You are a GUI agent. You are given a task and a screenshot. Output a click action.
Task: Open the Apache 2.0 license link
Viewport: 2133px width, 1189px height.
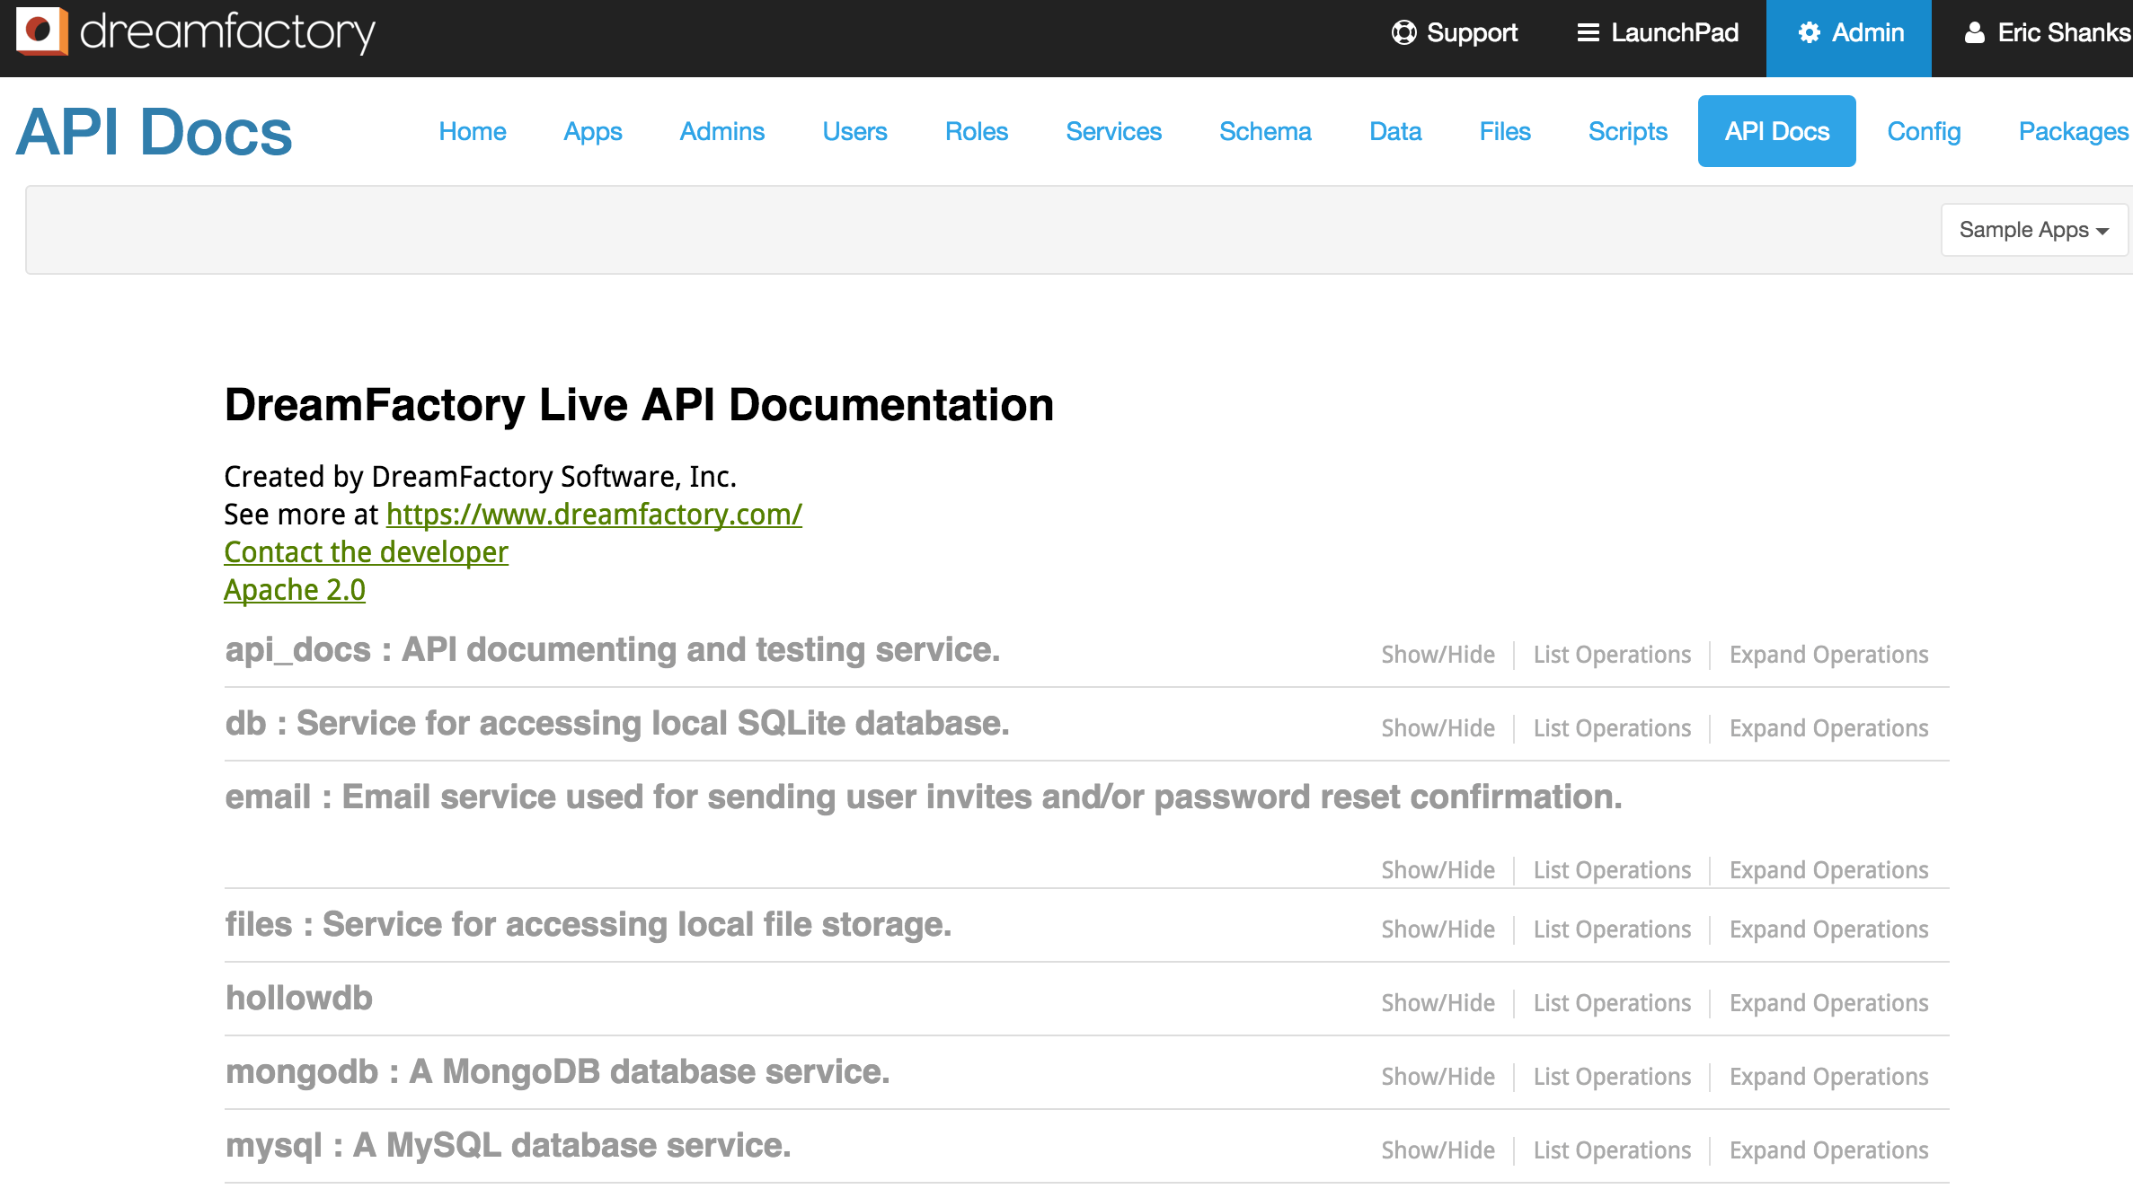(295, 590)
